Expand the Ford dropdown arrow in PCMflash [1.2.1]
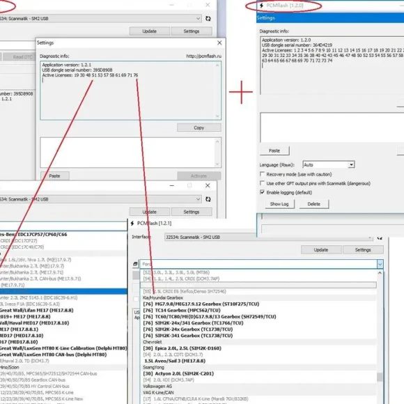The image size is (404, 404). tap(380, 264)
